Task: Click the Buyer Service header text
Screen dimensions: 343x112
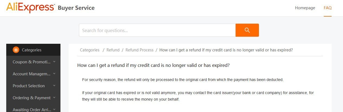Action: (x=76, y=8)
